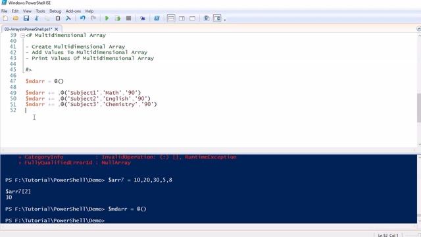Viewport: 421px width, 237px height.
Task: Open the File menu
Action: pyautogui.click(x=5, y=11)
